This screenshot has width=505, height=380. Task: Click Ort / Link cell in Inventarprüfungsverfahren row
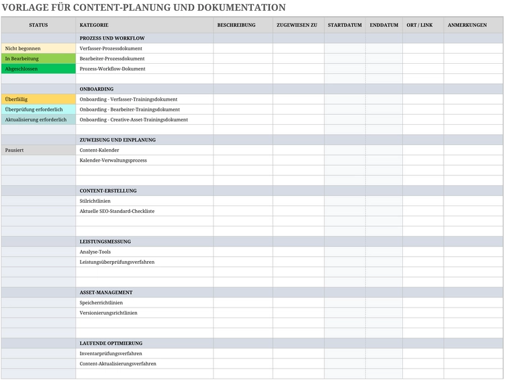(423, 354)
